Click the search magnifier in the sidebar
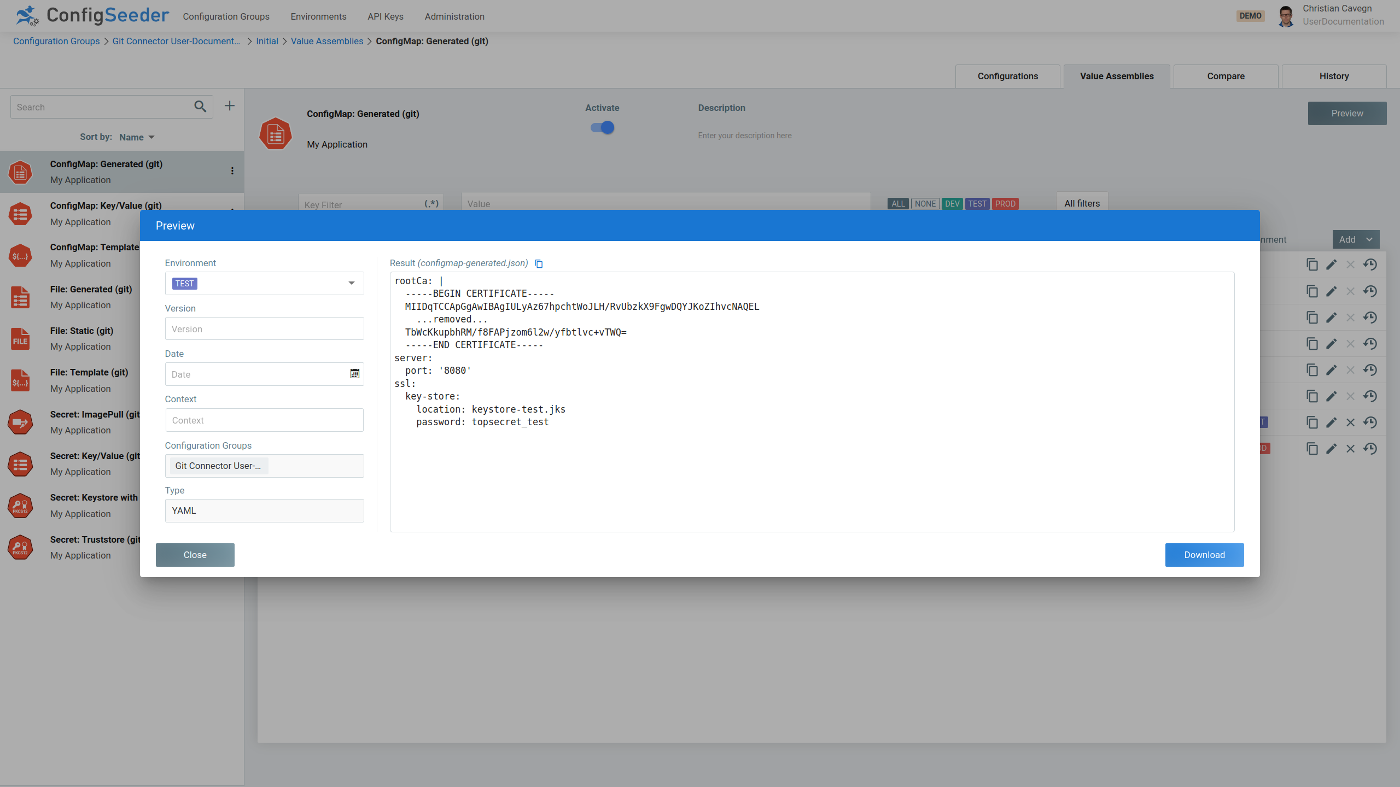 click(200, 107)
